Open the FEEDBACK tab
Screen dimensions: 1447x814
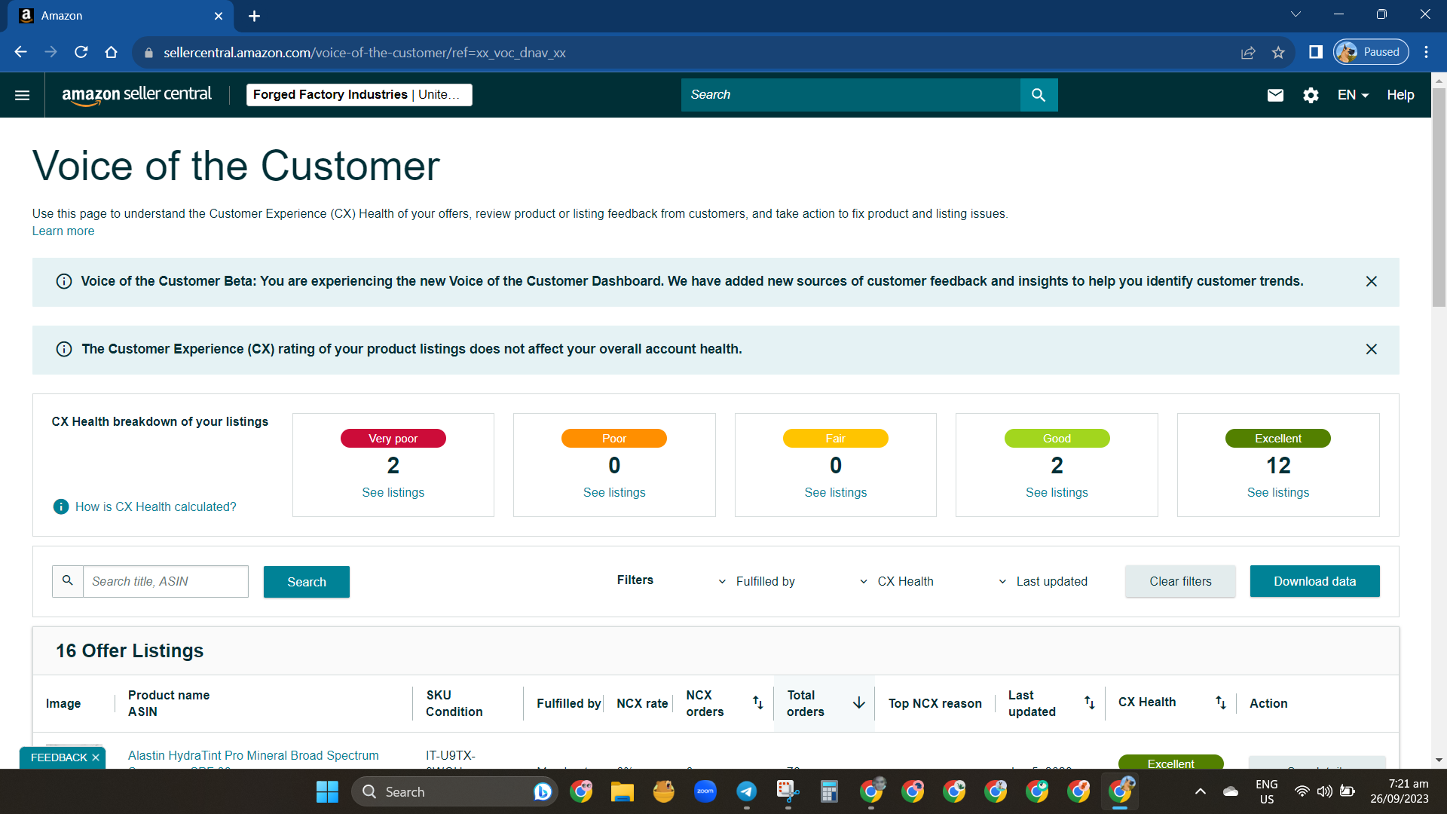(59, 757)
